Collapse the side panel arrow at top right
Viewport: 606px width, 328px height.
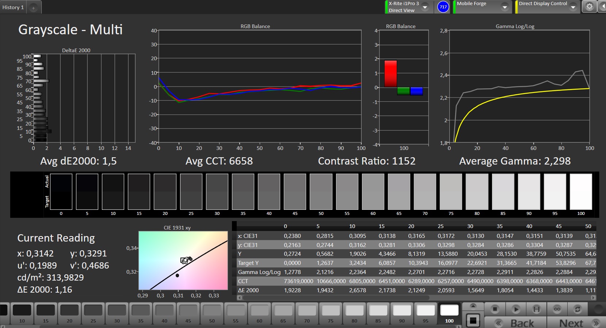602,7
